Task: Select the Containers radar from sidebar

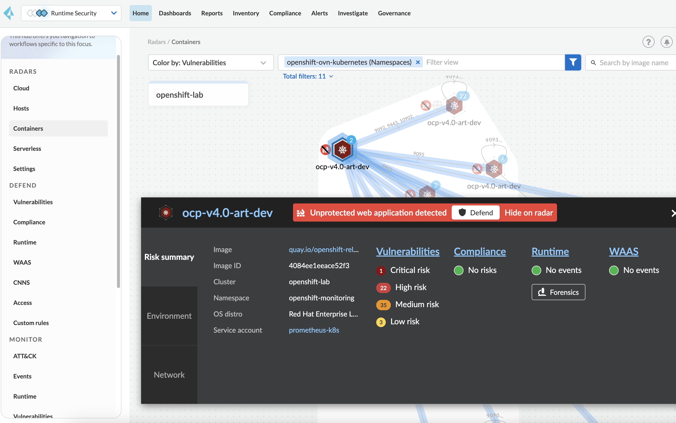Action: [x=28, y=128]
